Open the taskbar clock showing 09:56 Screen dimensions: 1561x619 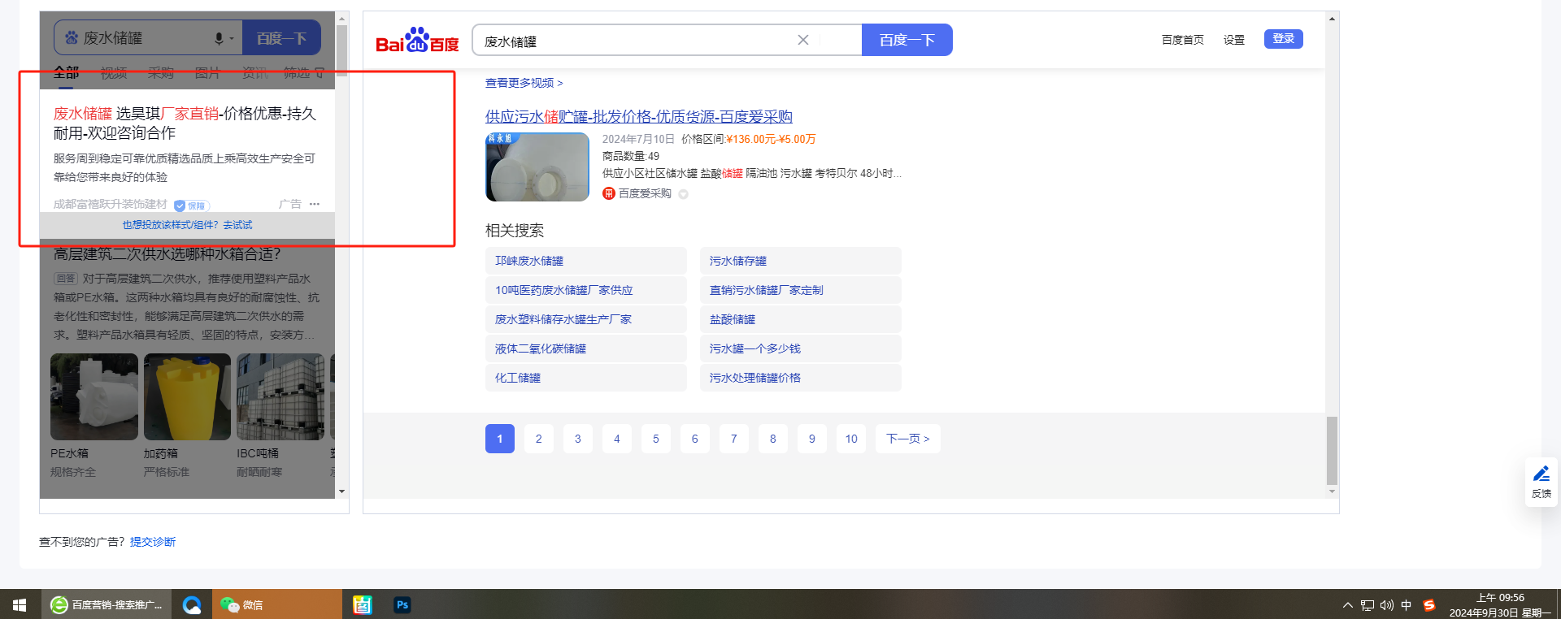(1500, 605)
